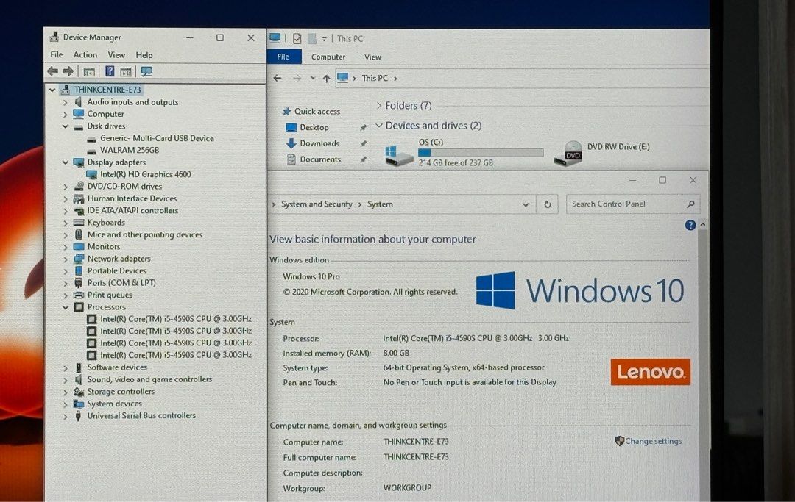The width and height of the screenshot is (795, 502).
Task: Click File Explorer's forward arrow
Action: [x=297, y=78]
